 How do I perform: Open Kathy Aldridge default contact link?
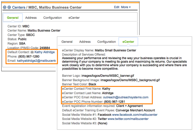pos(45,52)
